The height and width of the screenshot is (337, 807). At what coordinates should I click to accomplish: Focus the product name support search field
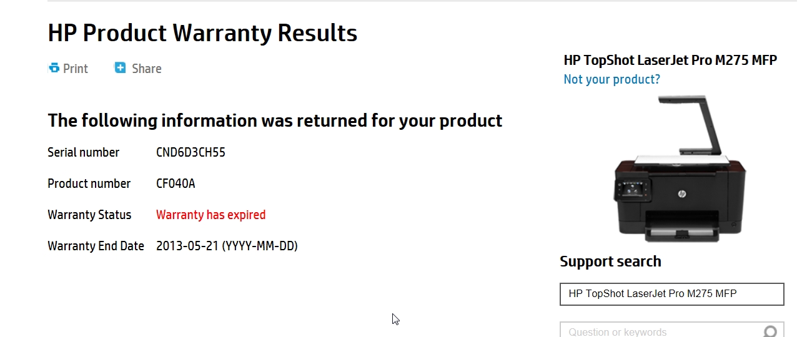672,294
